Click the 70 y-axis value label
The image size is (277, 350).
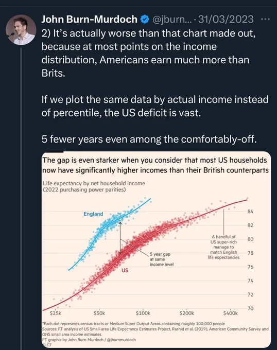(x=250, y=308)
